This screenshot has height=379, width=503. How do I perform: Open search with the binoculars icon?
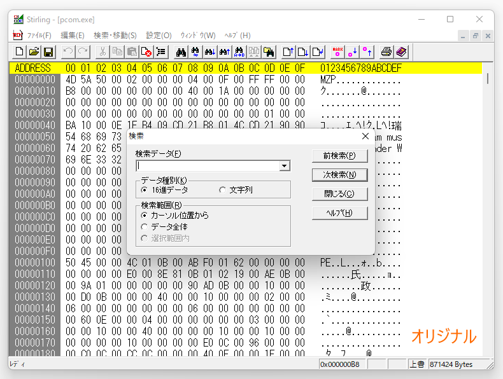click(181, 52)
